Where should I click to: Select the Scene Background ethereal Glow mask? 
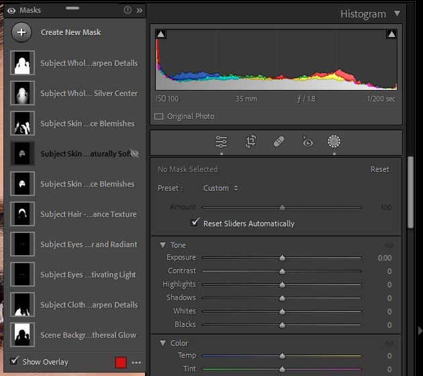87,335
